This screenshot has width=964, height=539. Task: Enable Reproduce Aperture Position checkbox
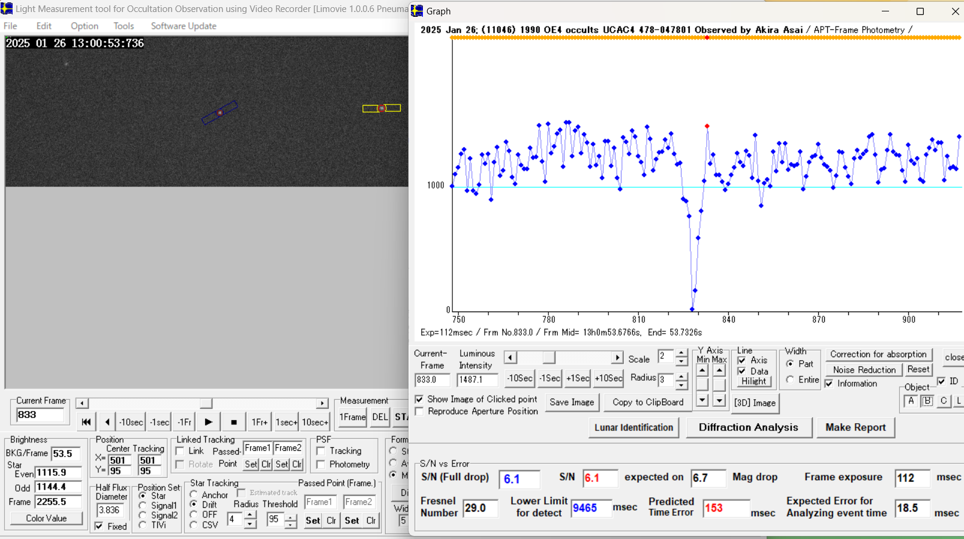point(419,412)
